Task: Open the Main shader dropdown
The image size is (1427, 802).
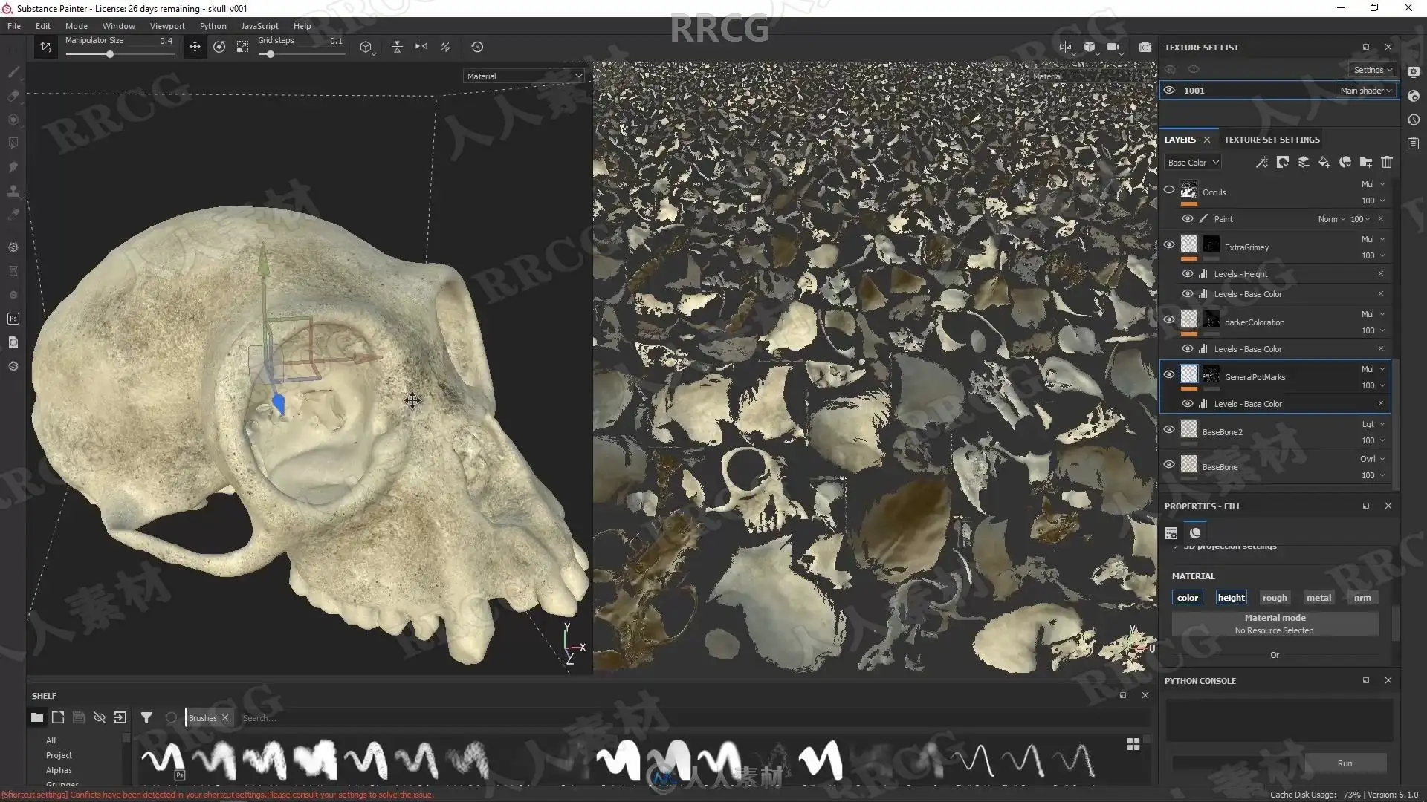Action: 1366,91
